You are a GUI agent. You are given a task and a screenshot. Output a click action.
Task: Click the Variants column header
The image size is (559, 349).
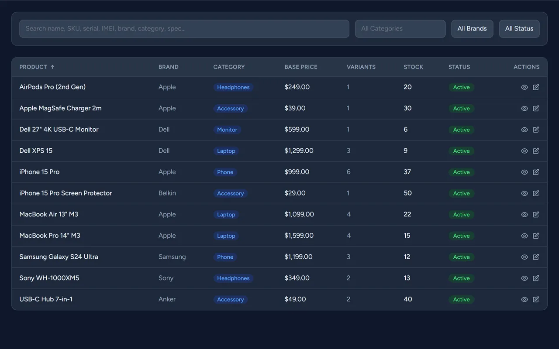pos(361,67)
